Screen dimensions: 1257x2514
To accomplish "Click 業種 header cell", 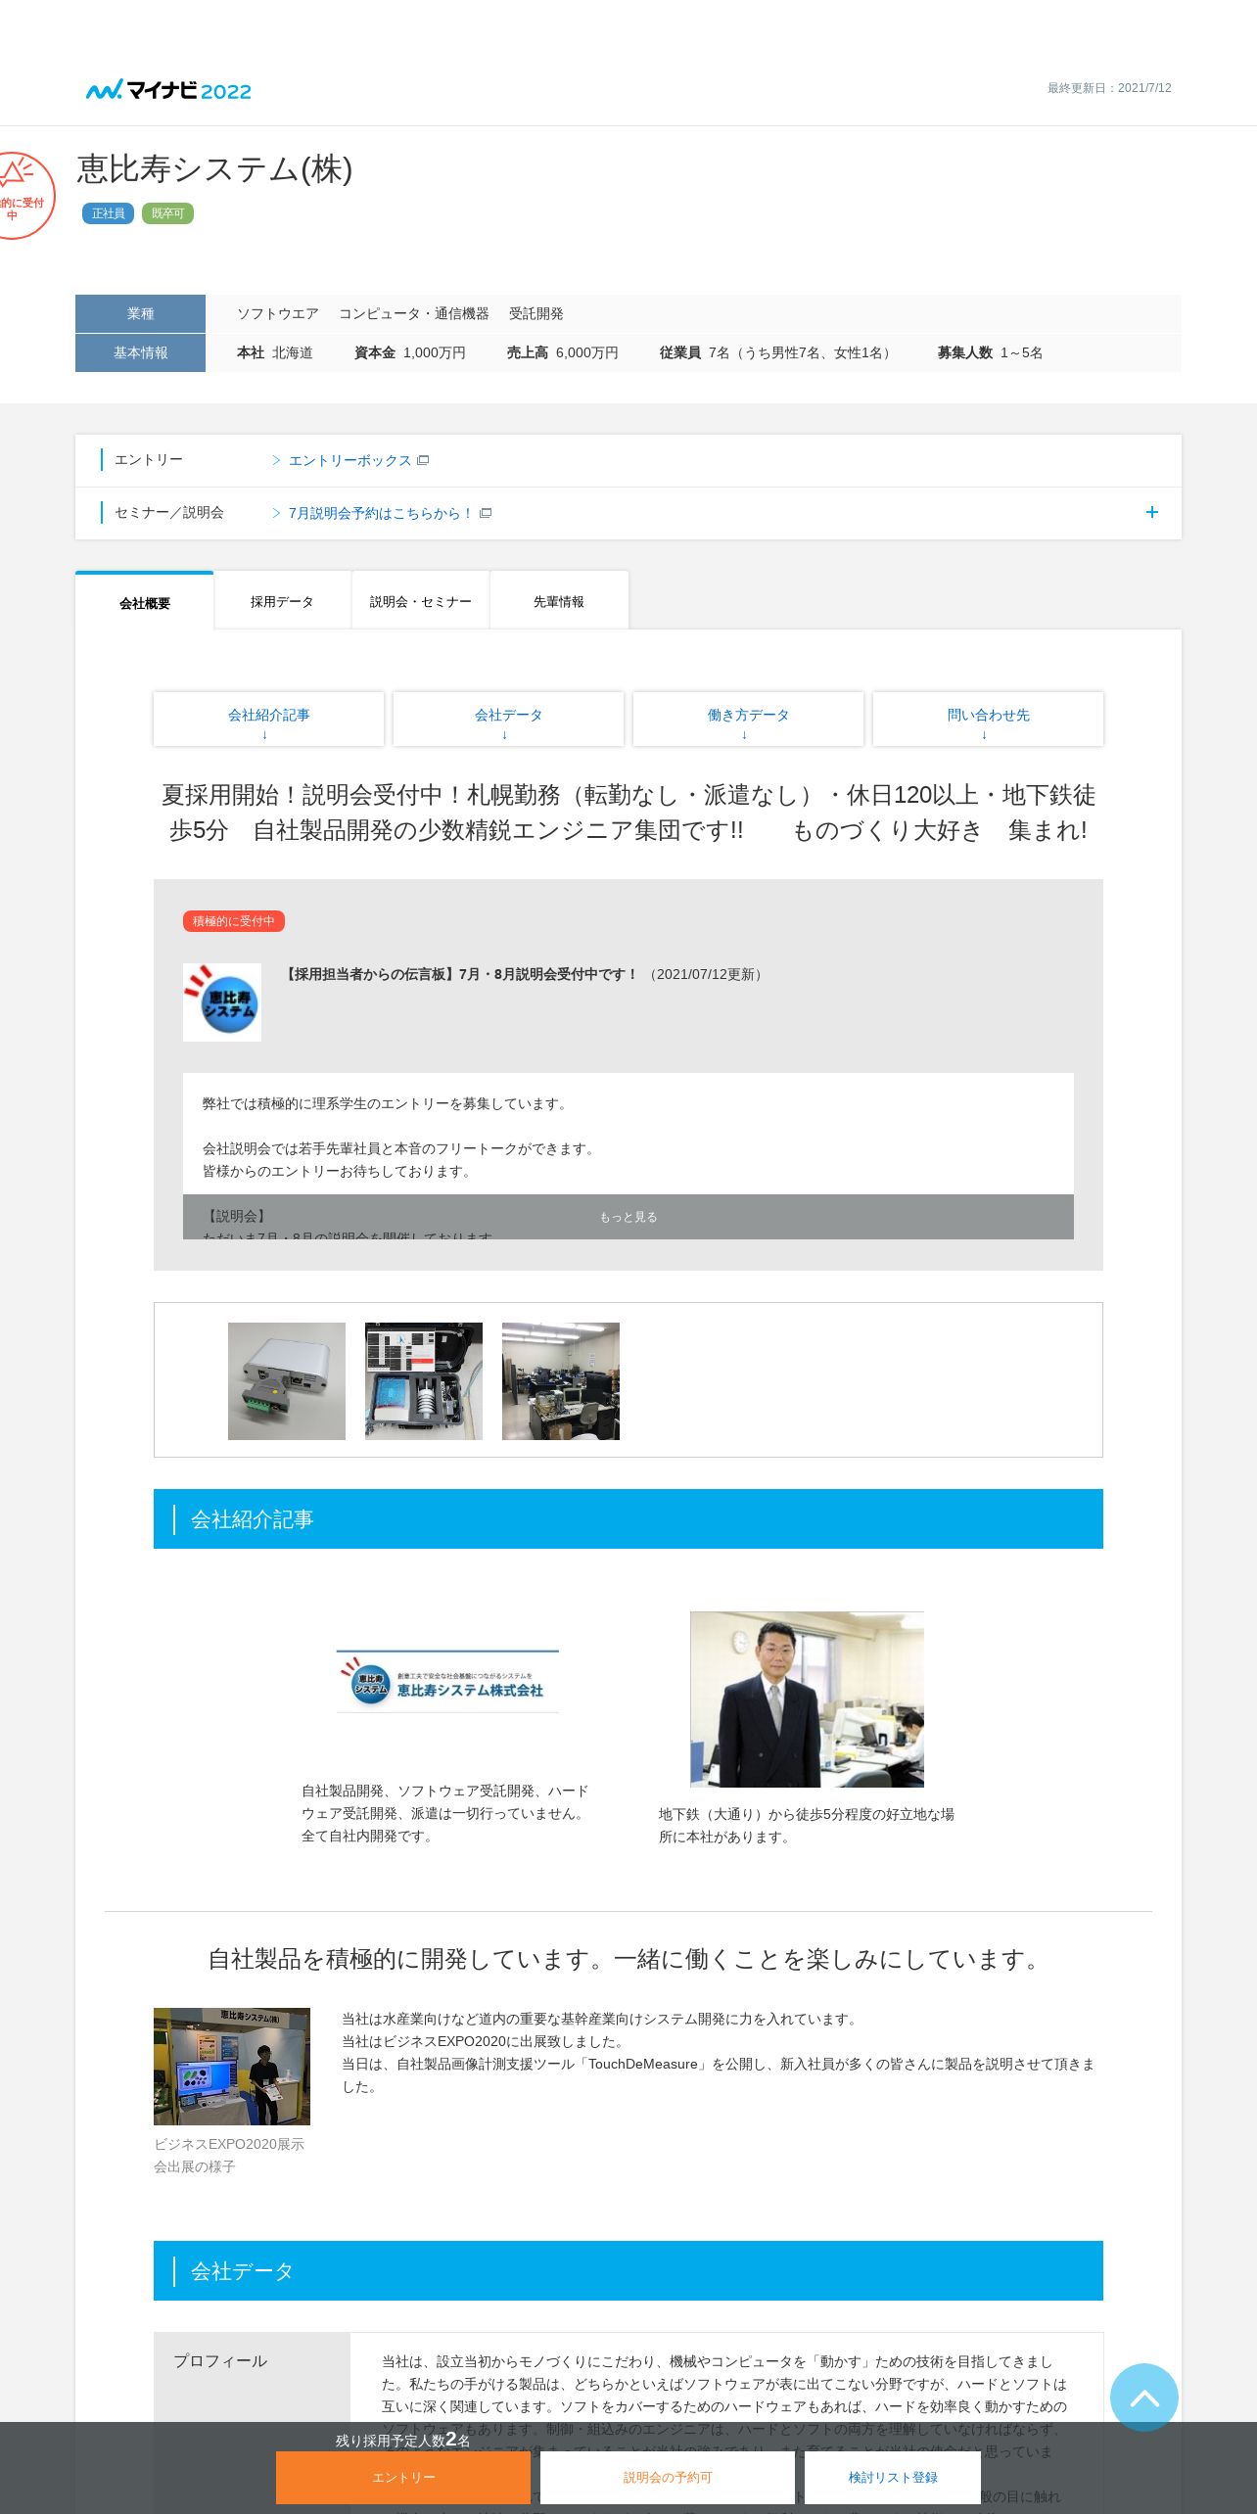I will tap(140, 313).
